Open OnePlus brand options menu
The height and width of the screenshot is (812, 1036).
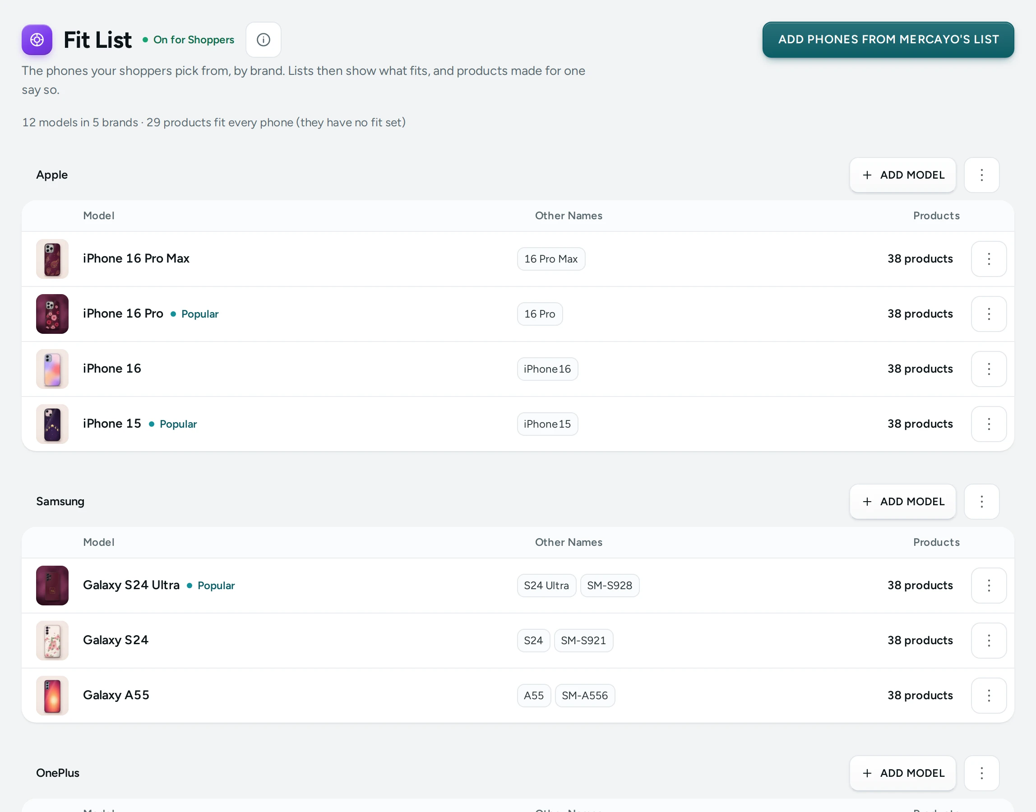click(x=981, y=773)
